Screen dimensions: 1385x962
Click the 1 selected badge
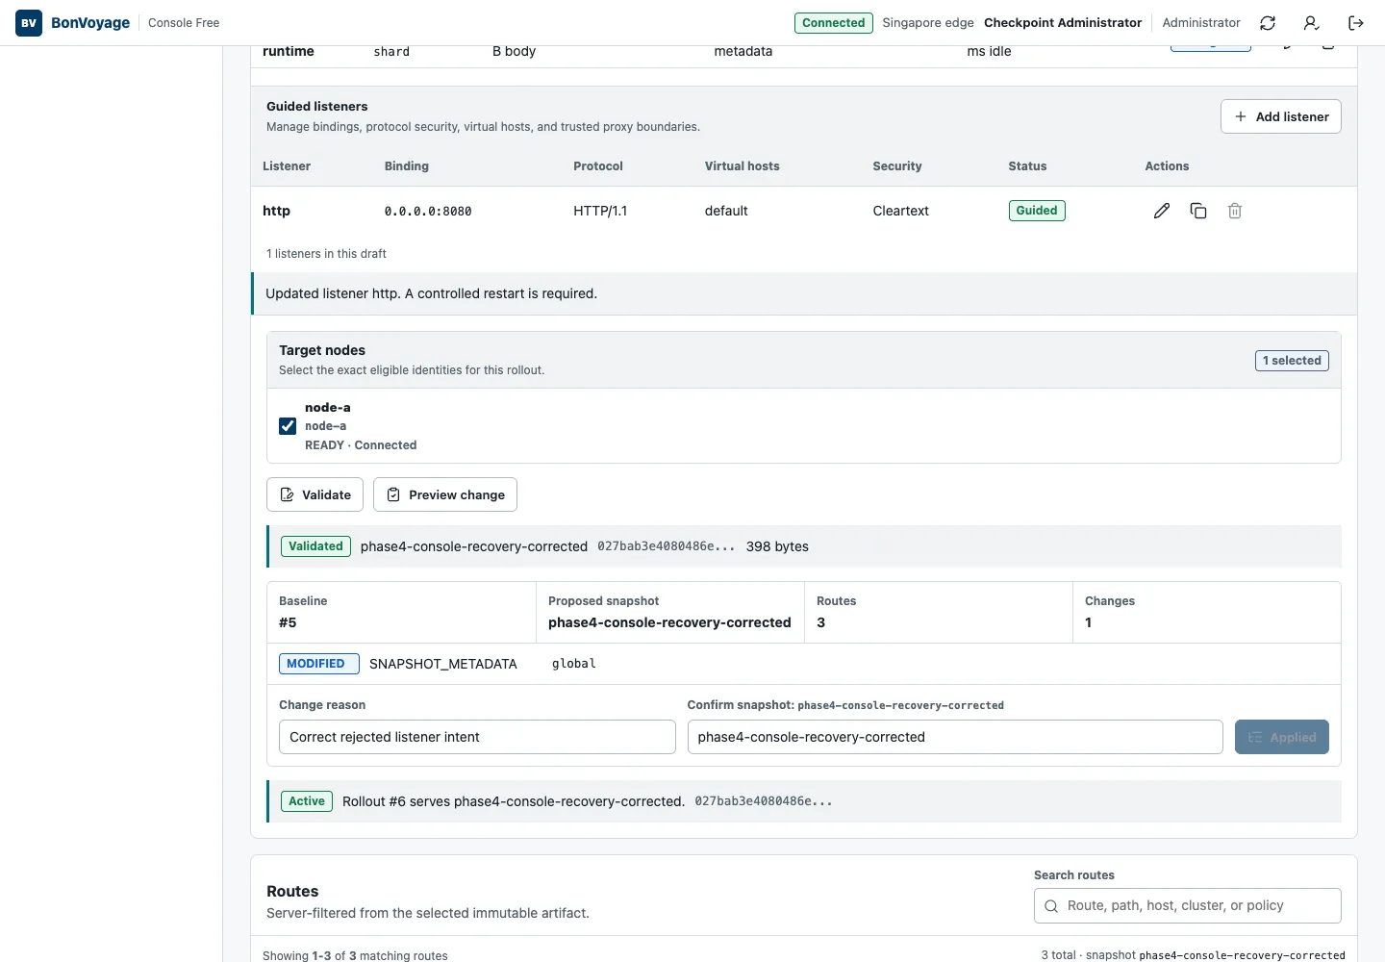tap(1292, 361)
